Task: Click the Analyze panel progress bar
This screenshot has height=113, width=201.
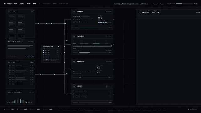Action: point(93,78)
